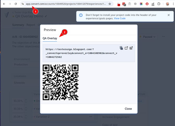Switch to the Summary tab
This screenshot has width=175, height=126.
[x=18, y=25]
